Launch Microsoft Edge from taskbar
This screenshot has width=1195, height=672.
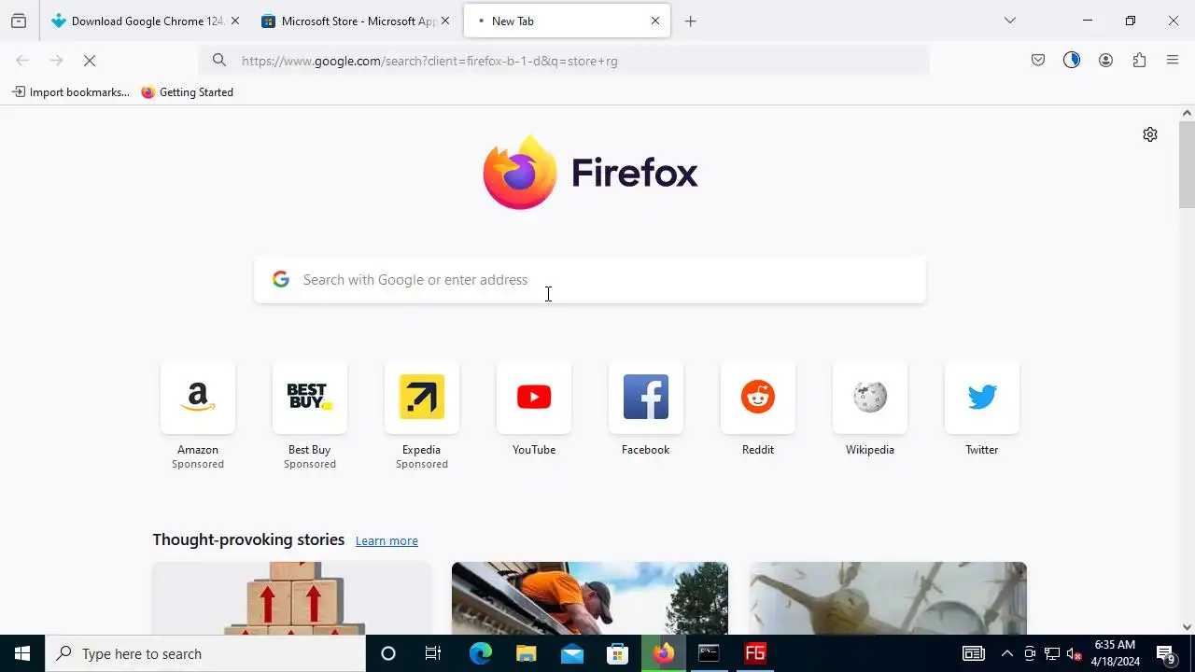coord(480,653)
